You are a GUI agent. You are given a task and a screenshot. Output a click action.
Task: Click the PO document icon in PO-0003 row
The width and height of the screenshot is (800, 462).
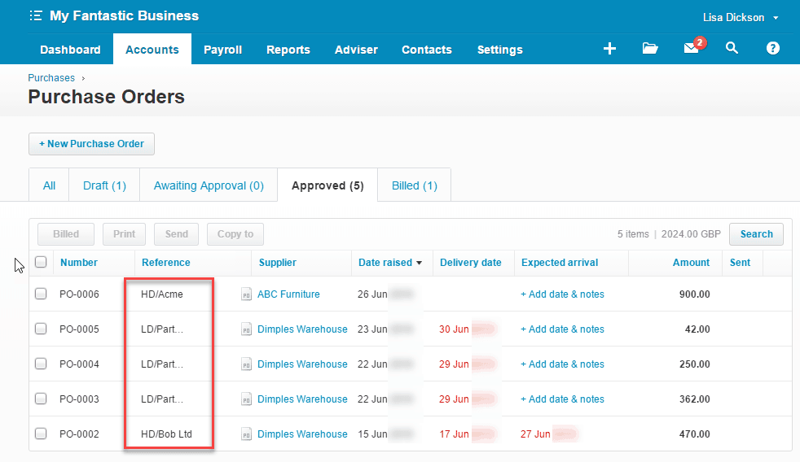tap(246, 399)
